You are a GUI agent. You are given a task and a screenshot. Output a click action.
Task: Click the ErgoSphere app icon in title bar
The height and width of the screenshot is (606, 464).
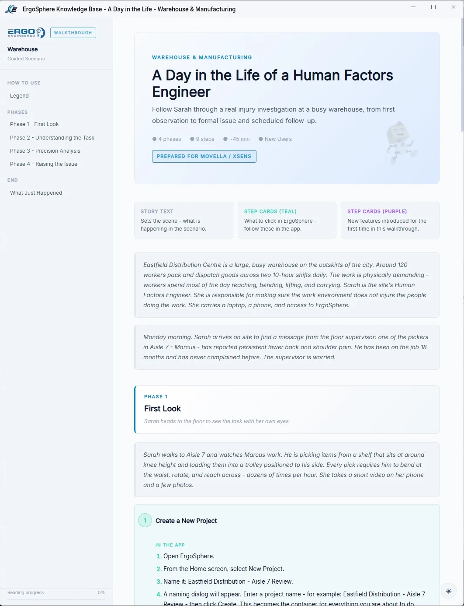click(x=11, y=9)
